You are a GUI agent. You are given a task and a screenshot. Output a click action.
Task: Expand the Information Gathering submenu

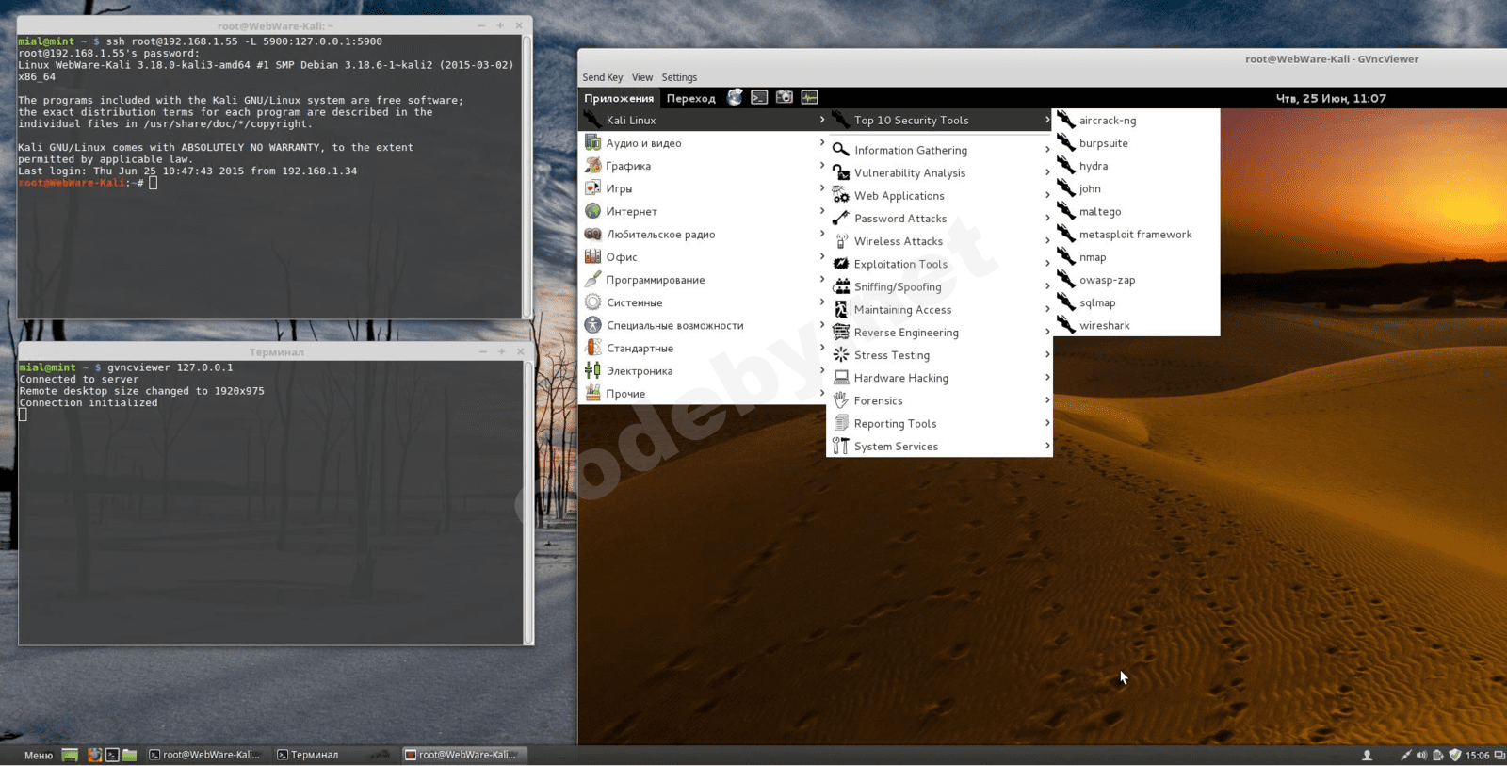pos(940,150)
